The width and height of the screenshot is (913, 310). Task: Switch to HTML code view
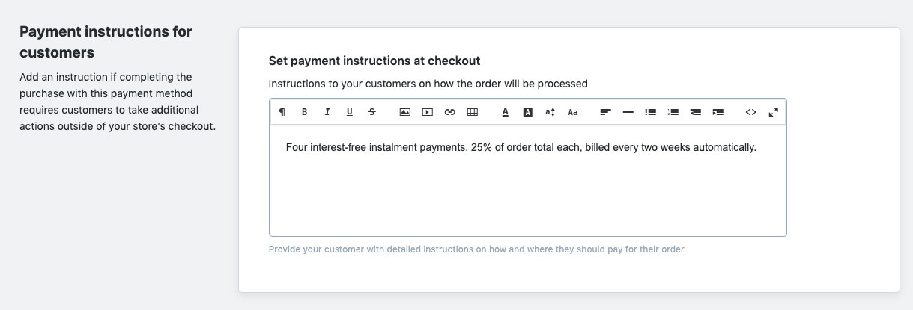751,112
